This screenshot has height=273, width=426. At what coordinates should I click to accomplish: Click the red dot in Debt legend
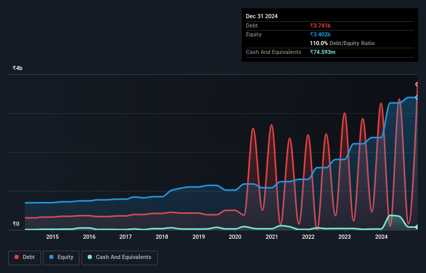(17, 257)
